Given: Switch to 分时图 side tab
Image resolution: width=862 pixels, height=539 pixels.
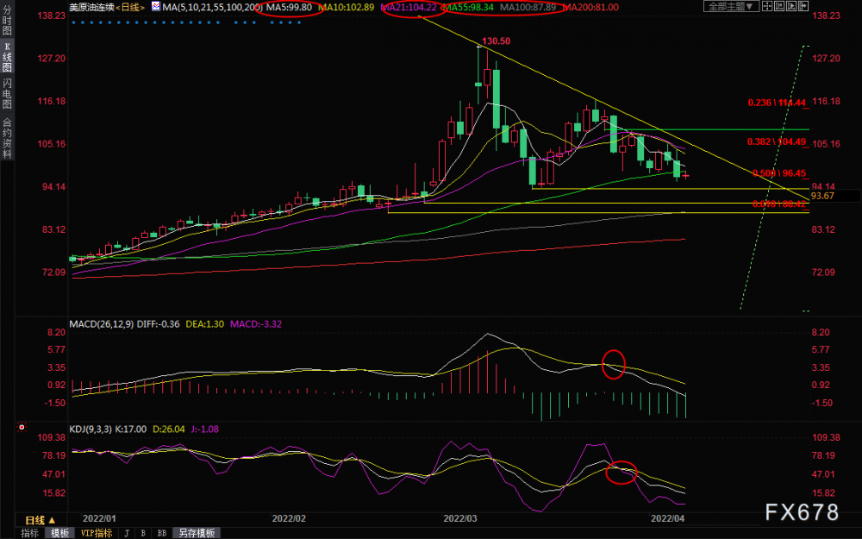Looking at the screenshot, I should click(7, 21).
